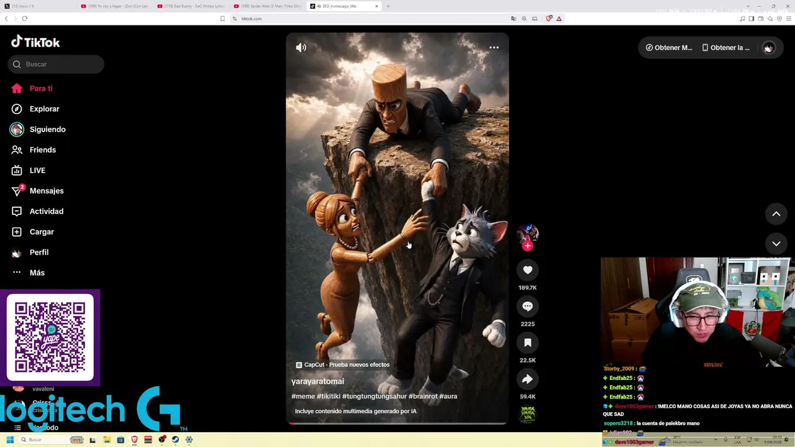Click the video progress bar
Screen dimensions: 795x447
coord(397,423)
